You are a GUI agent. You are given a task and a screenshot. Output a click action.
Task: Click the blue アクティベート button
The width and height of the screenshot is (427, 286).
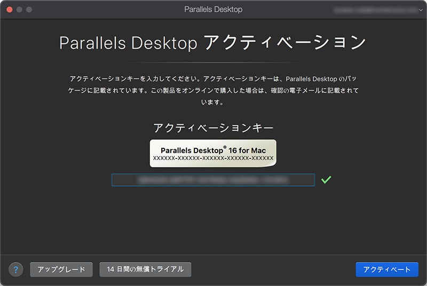tap(386, 269)
